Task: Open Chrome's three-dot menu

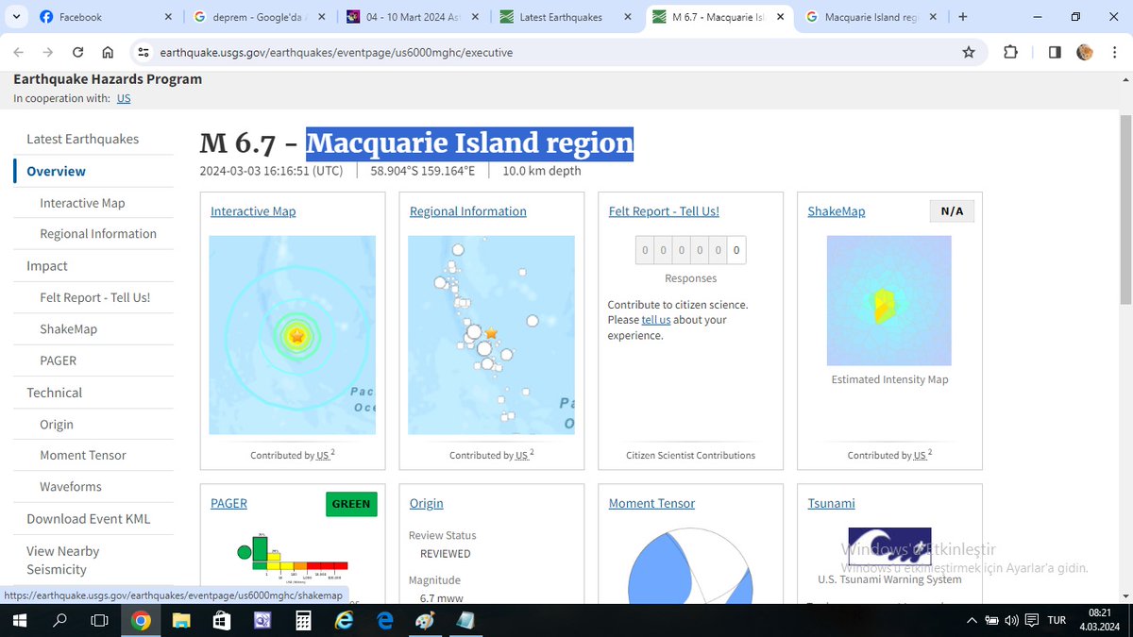Action: tap(1114, 53)
